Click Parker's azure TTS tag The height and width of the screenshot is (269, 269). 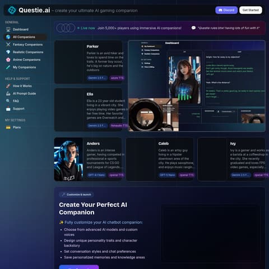tap(117, 78)
